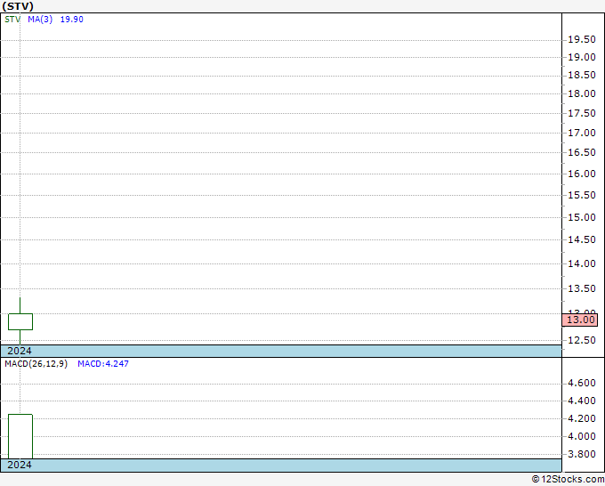This screenshot has height=486, width=605.
Task: Click the MA(3) indicator label
Action: 40,20
